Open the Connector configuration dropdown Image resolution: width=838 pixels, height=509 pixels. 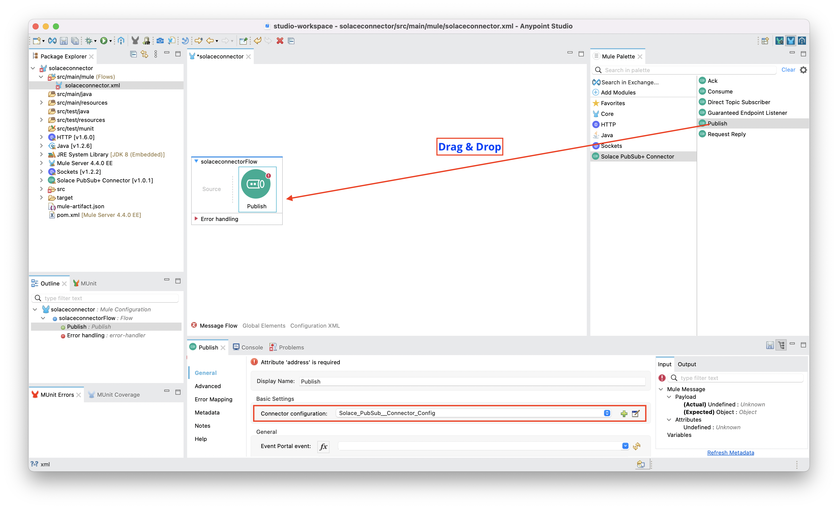(x=607, y=413)
